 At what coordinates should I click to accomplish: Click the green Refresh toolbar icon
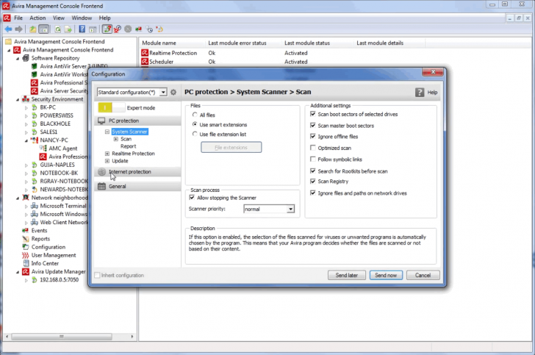[x=57, y=29]
